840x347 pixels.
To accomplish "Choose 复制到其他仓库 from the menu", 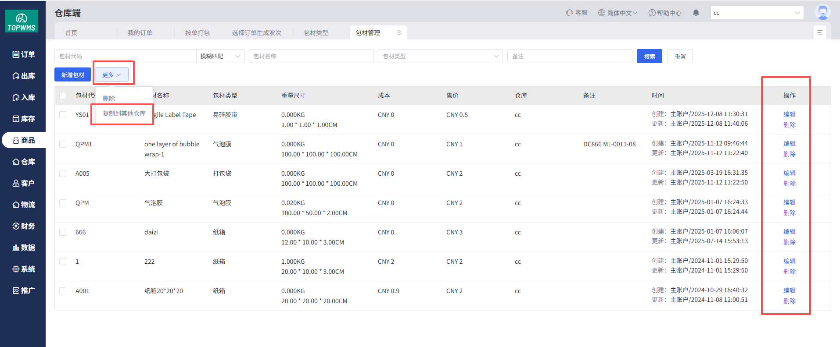I will [124, 113].
